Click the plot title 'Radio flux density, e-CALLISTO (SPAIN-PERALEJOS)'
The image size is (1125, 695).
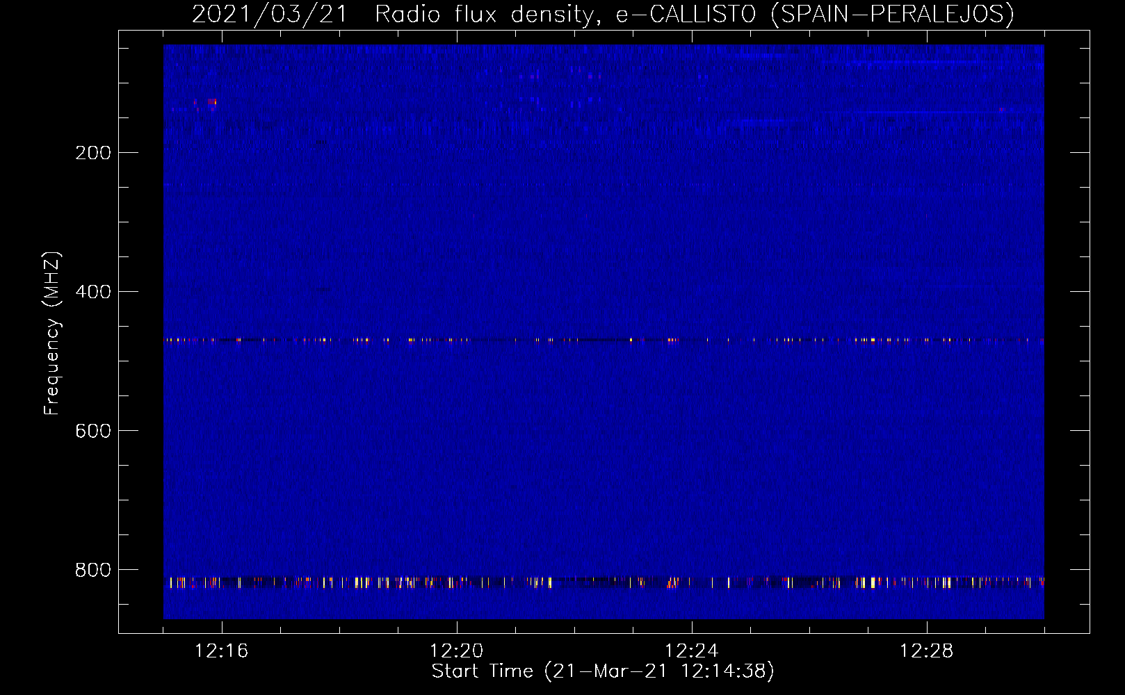coord(695,14)
